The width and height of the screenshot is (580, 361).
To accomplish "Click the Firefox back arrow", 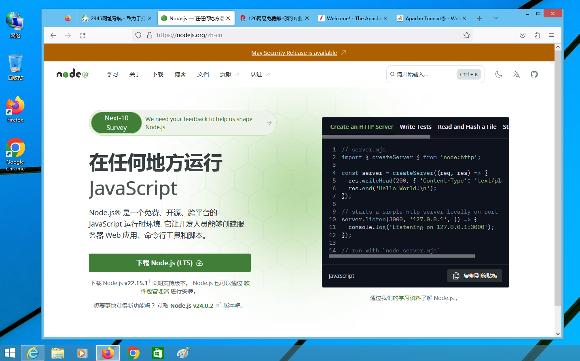I will tap(53, 35).
